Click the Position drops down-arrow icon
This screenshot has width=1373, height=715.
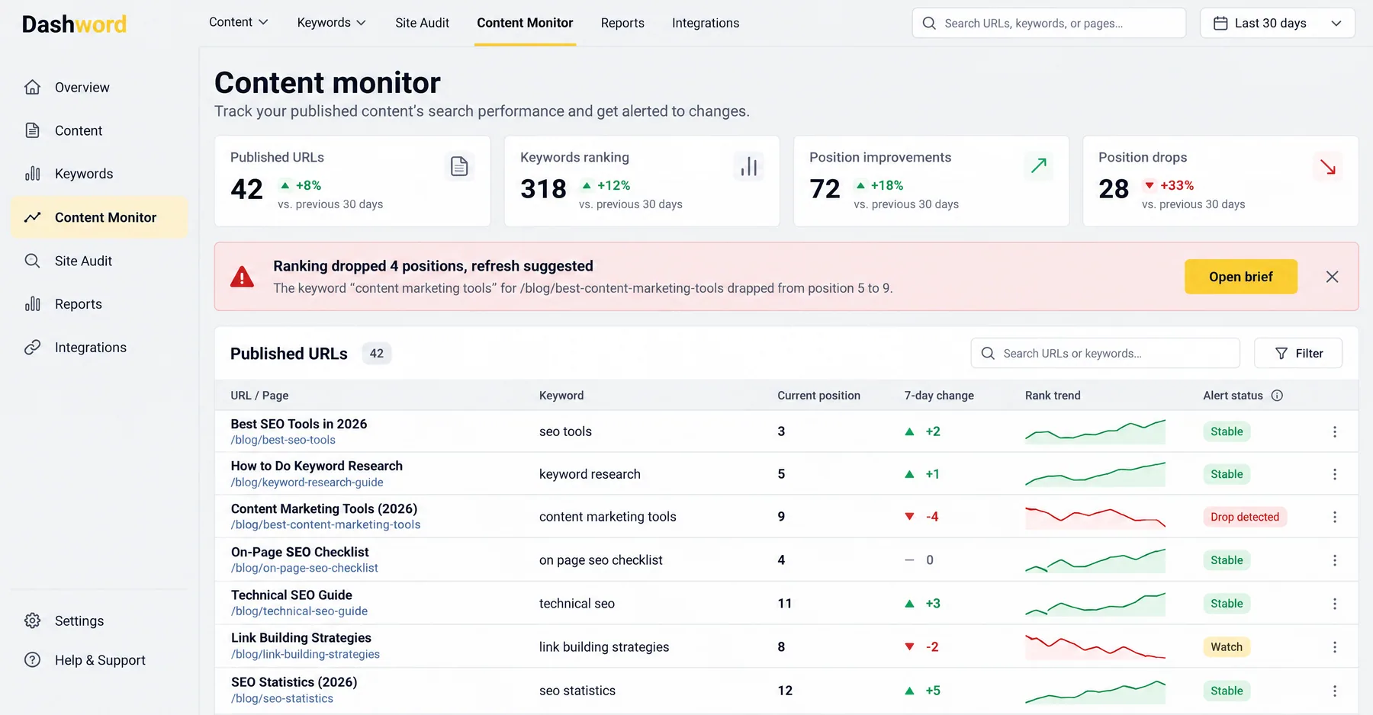(1328, 167)
